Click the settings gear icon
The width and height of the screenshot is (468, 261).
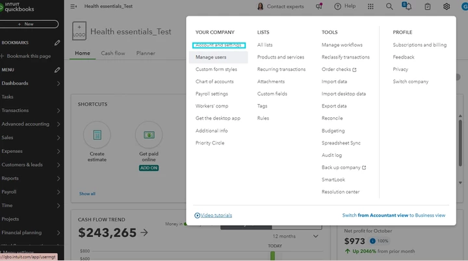click(446, 7)
